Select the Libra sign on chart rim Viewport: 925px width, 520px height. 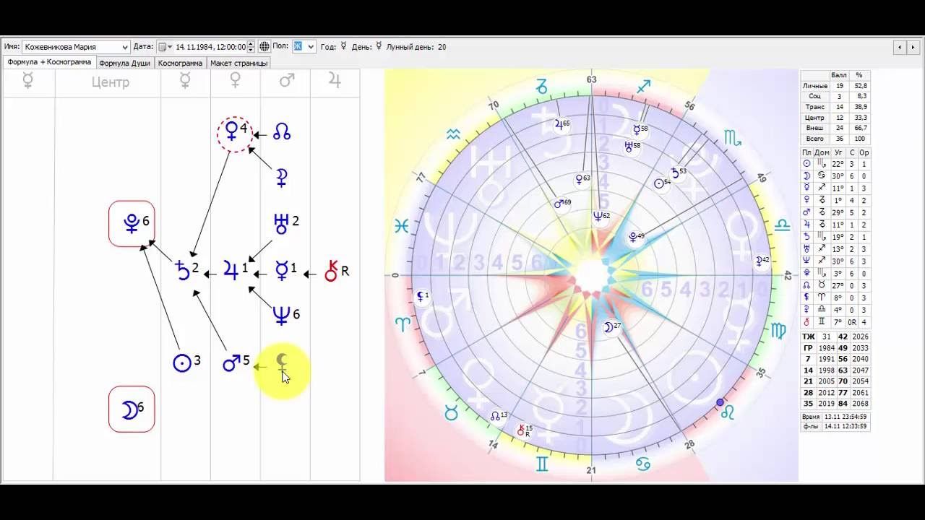coord(782,225)
